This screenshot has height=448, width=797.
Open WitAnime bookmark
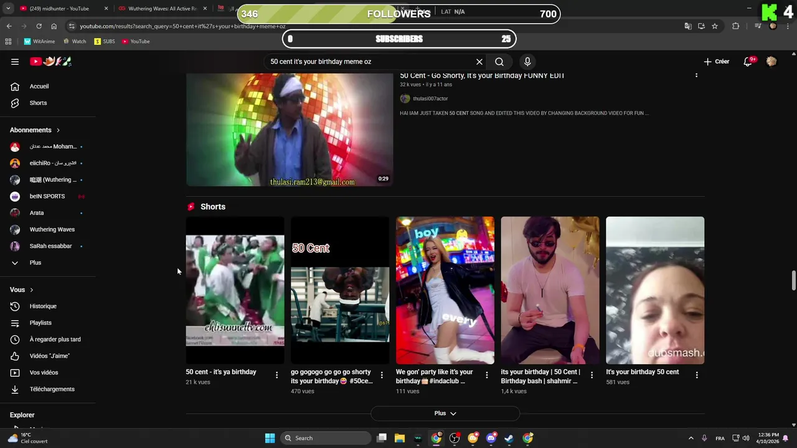(x=39, y=42)
